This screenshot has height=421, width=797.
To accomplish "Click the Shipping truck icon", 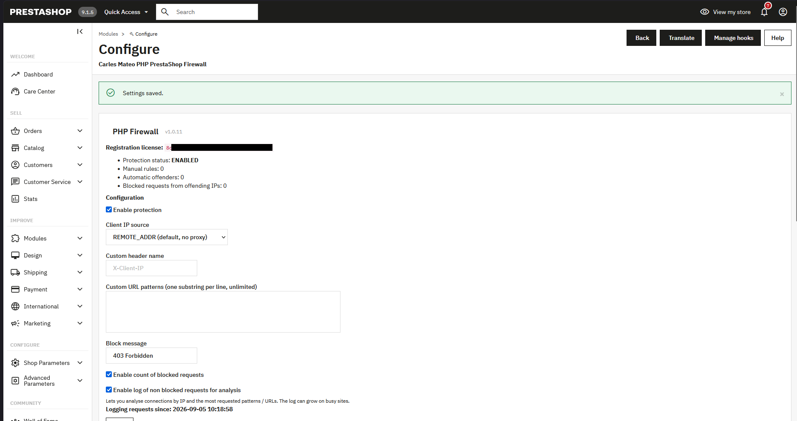I will [15, 272].
